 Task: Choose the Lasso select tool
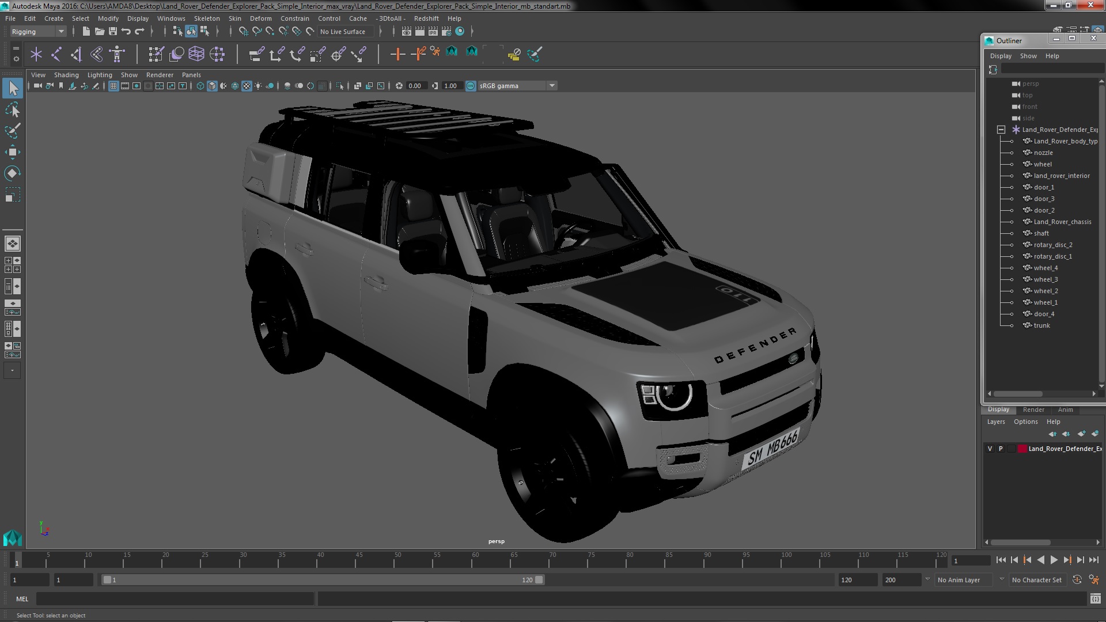coord(13,109)
